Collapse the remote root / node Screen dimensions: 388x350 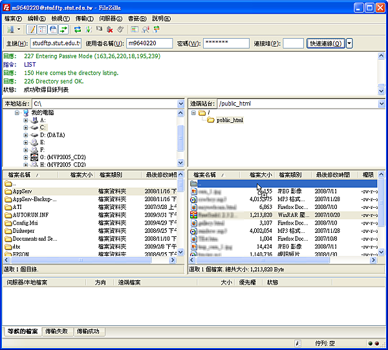coord(193,113)
